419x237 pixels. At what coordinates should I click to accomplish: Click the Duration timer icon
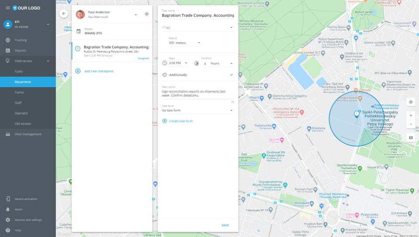(x=196, y=63)
